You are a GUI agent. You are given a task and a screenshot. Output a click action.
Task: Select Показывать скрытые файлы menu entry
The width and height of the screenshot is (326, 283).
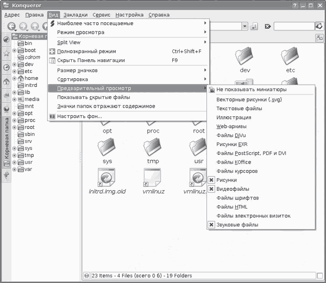click(x=93, y=97)
